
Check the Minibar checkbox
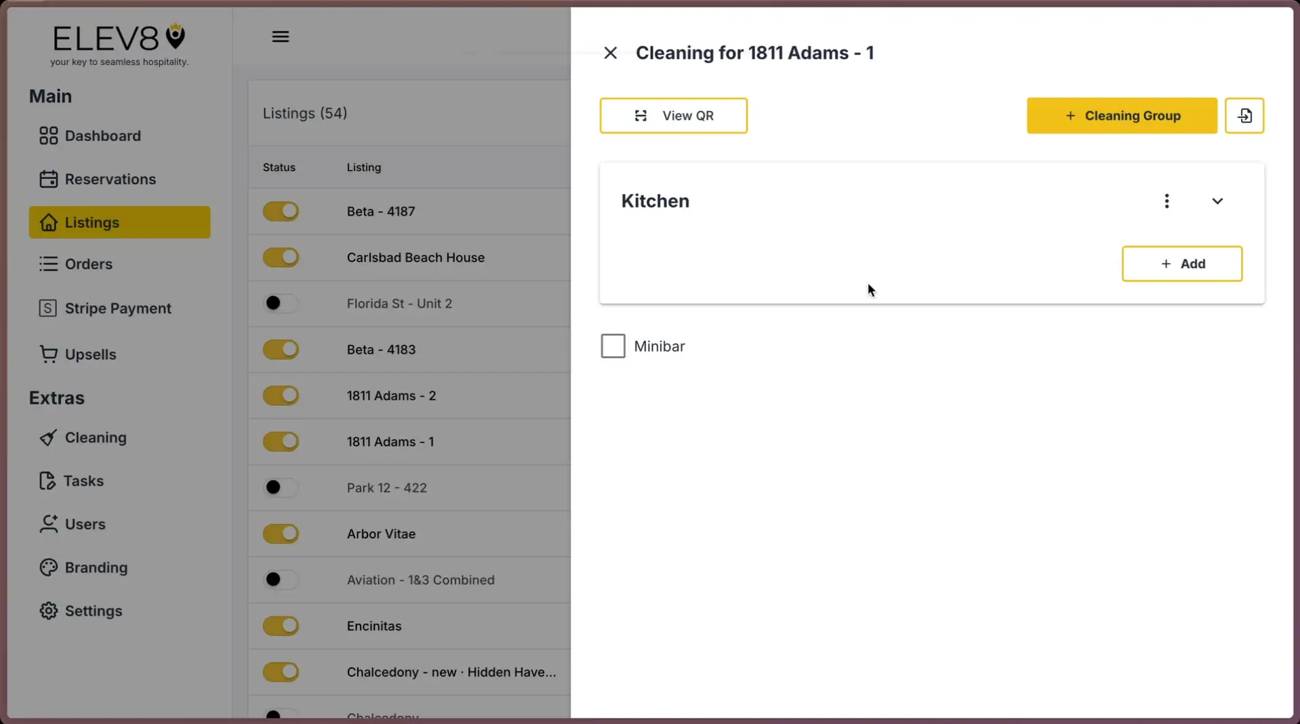point(612,346)
